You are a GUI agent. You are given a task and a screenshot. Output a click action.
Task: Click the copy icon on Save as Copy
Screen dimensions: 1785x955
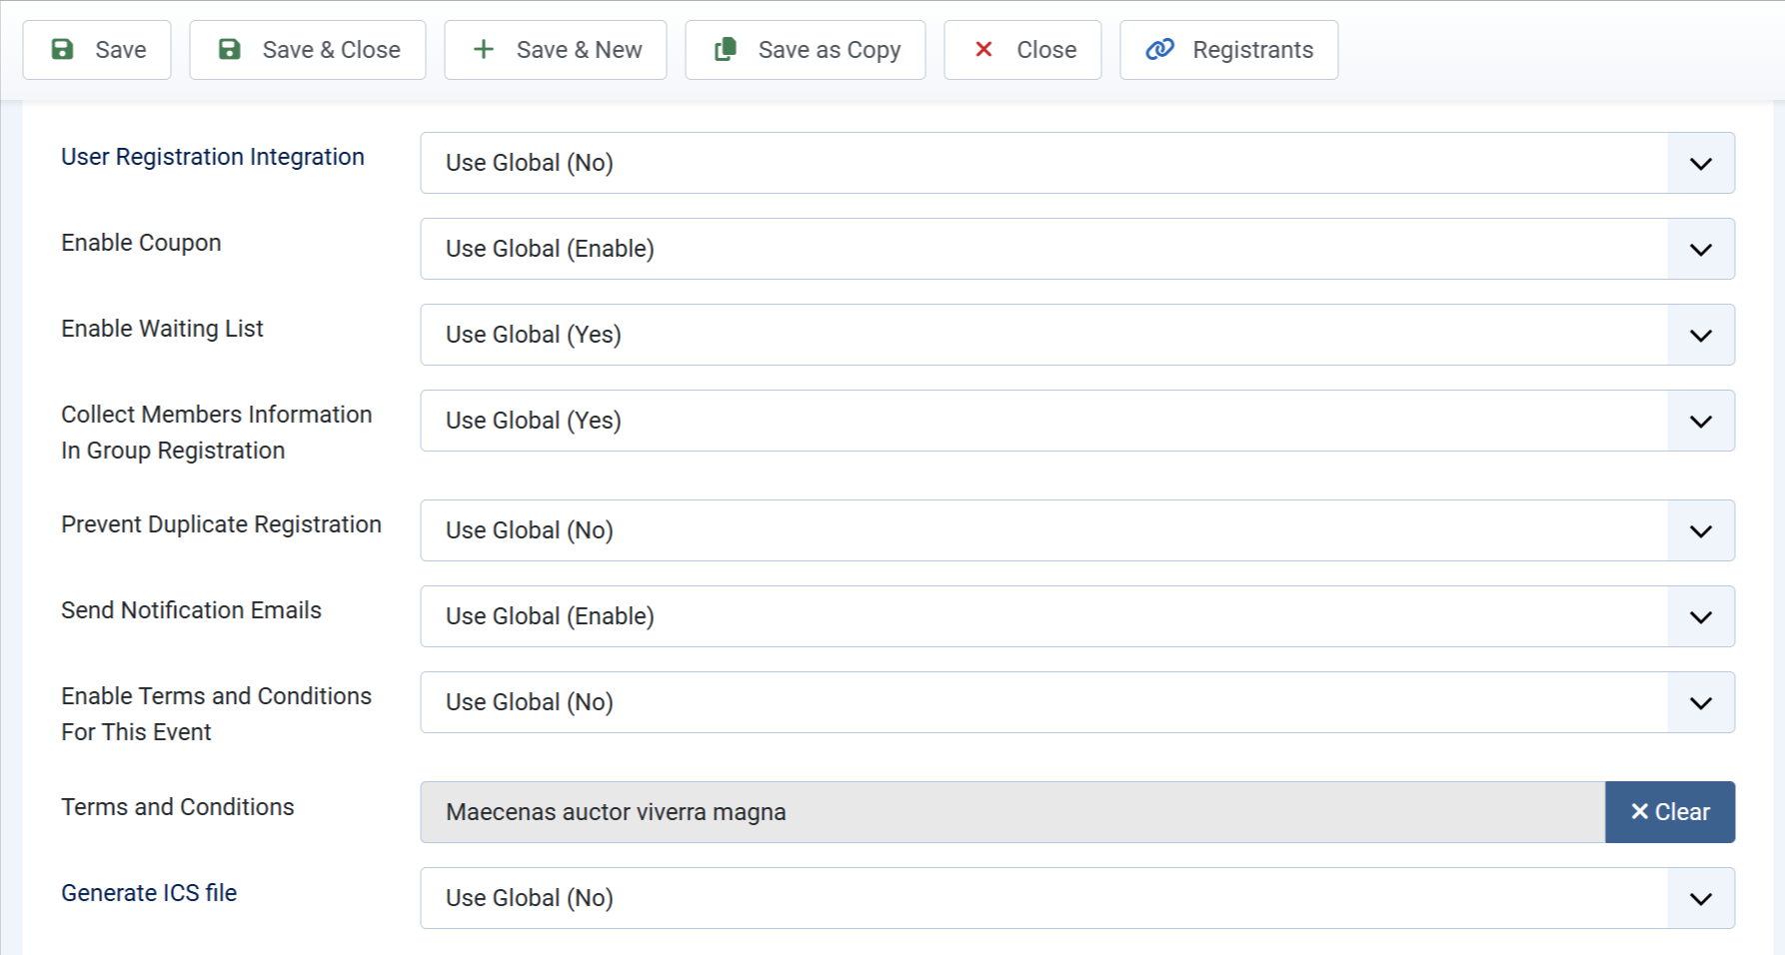pyautogui.click(x=726, y=49)
